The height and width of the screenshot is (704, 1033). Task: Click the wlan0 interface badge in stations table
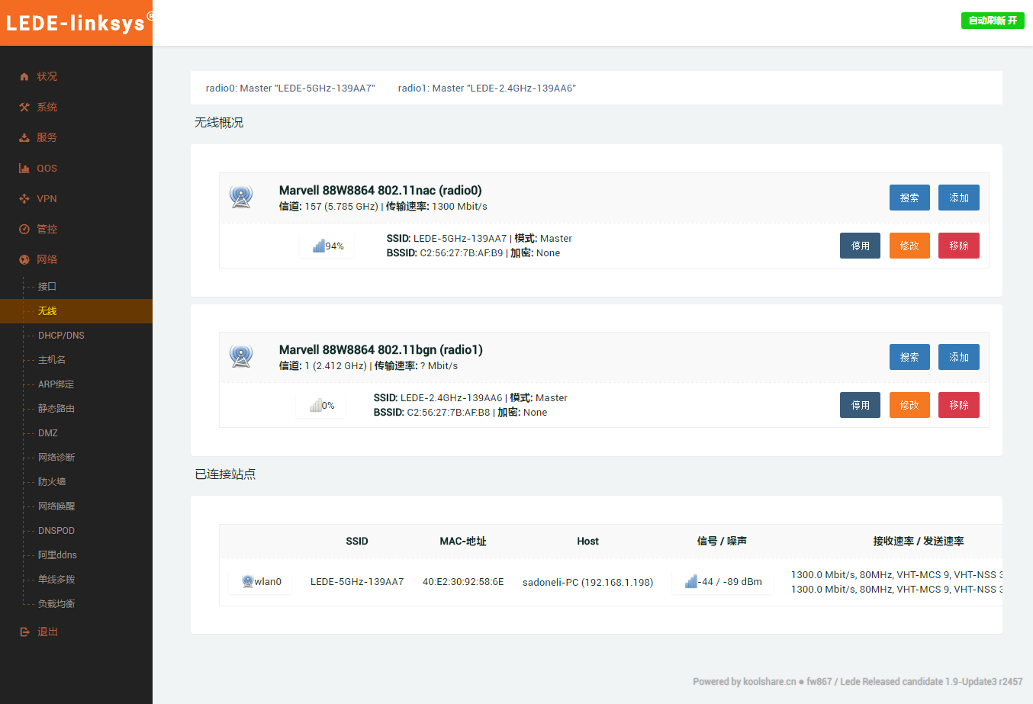(x=261, y=582)
